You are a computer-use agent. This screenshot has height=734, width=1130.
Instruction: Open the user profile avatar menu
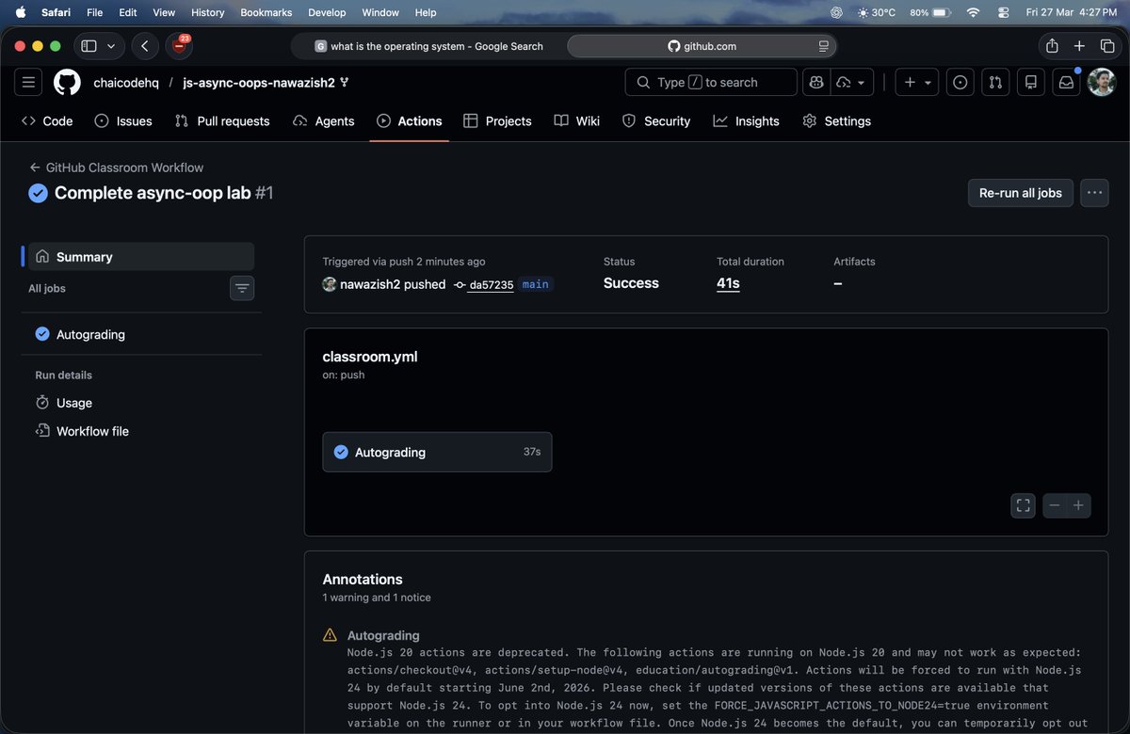pos(1101,83)
